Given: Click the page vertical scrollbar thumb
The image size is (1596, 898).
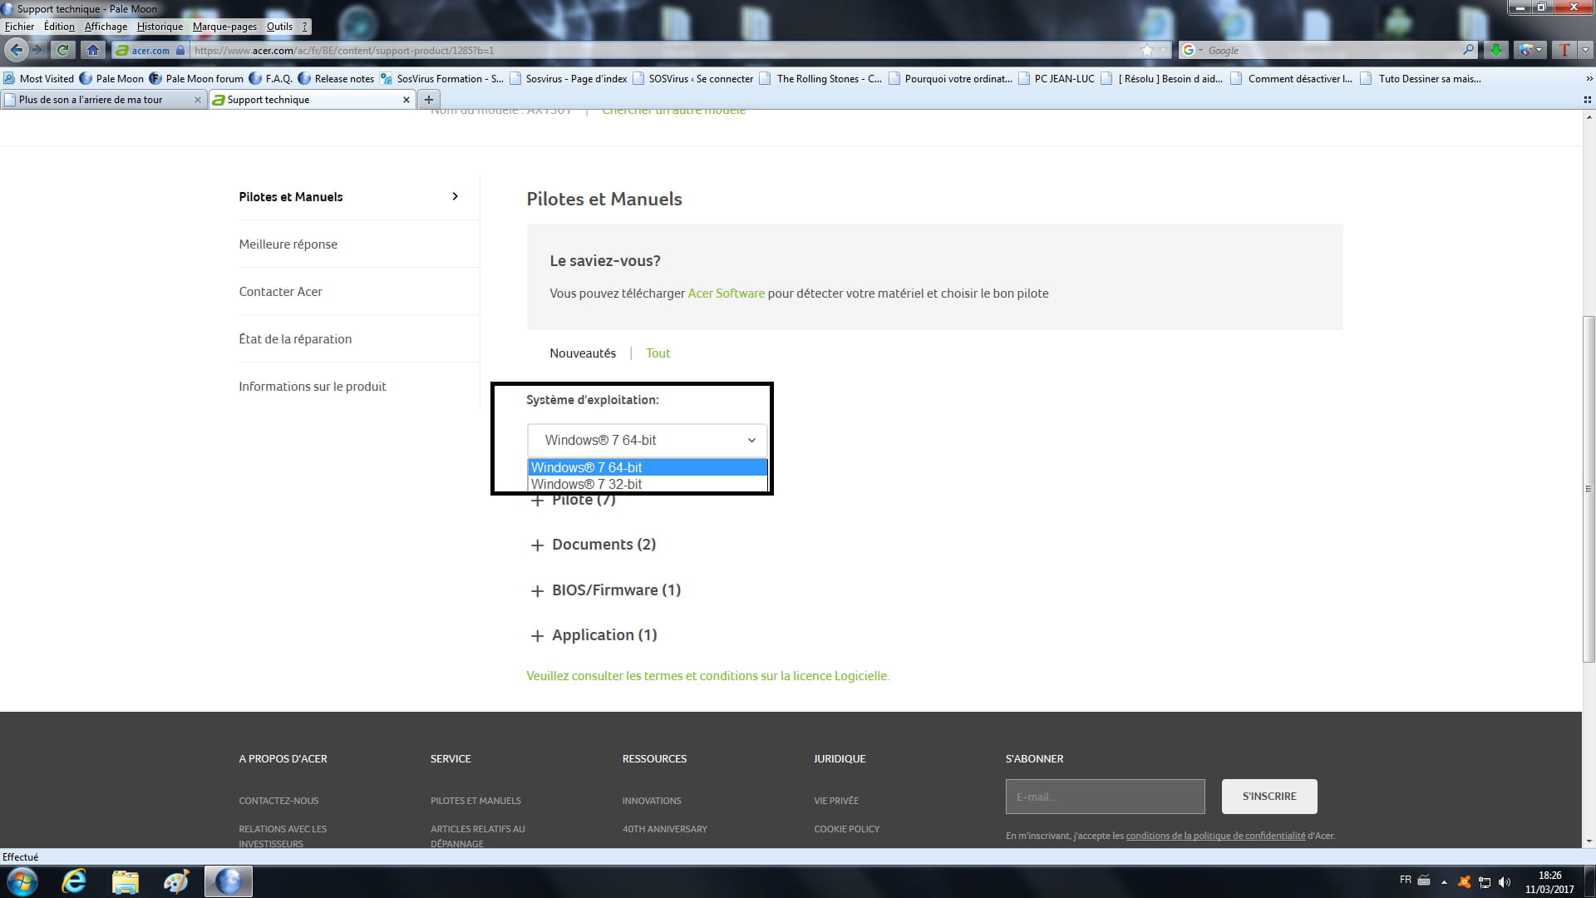Looking at the screenshot, I should point(1589,489).
